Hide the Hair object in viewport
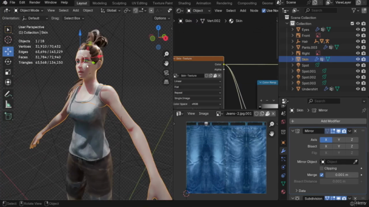Viewport: 369px width, 207px height. point(357,41)
